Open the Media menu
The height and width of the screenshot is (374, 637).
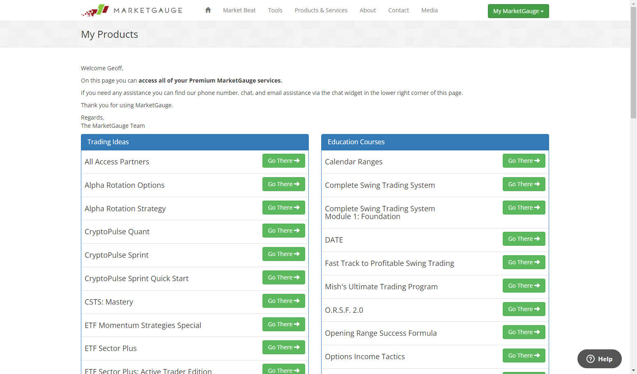pyautogui.click(x=429, y=10)
